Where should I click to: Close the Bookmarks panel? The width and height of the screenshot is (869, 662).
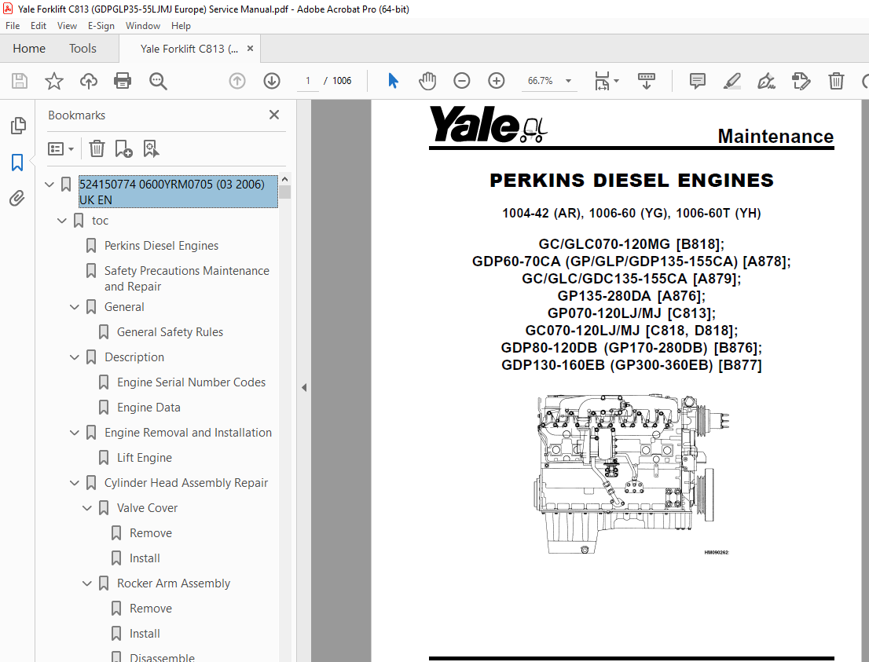pyautogui.click(x=273, y=115)
